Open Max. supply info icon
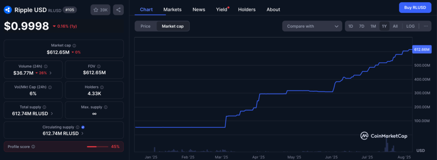 pyautogui.click(x=106, y=107)
